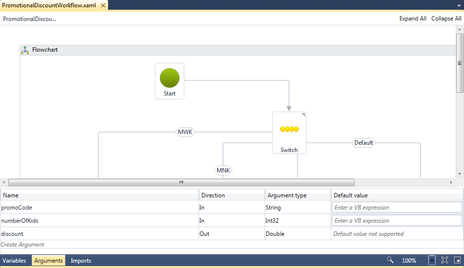This screenshot has width=464, height=268.
Task: Click the scroll up arrow
Action: point(460,29)
